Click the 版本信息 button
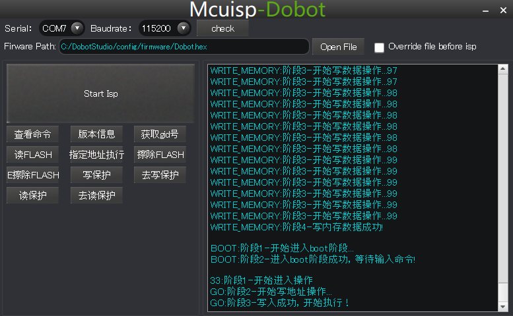Viewport: 513px width, 316px height. (96, 134)
